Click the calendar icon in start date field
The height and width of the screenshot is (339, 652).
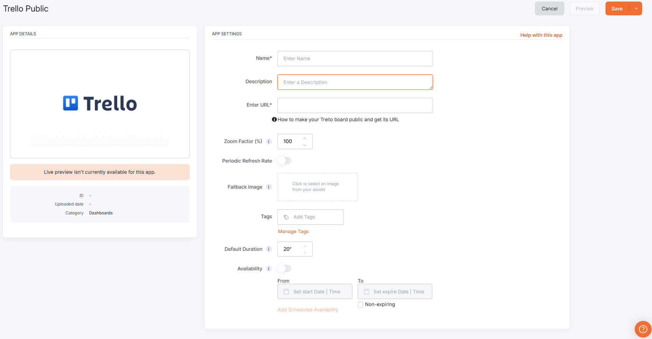pyautogui.click(x=286, y=292)
